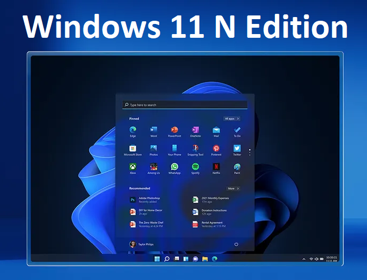Click the Windows Start button on taskbar
Viewport: 367px width, 280px height.
(x=157, y=259)
